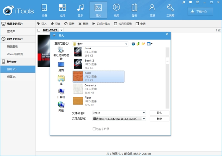Viewport: 222px width, 156px height.
Task: Open 壁纸库 in sidebar
Action: (18, 31)
